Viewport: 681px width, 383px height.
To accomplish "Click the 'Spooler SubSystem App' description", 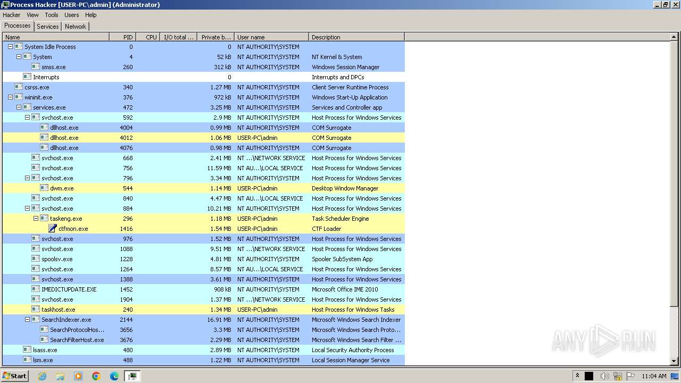I will [342, 259].
